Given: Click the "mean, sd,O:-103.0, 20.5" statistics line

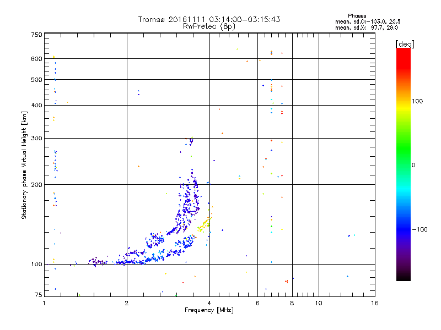Looking at the screenshot, I should [x=368, y=21].
